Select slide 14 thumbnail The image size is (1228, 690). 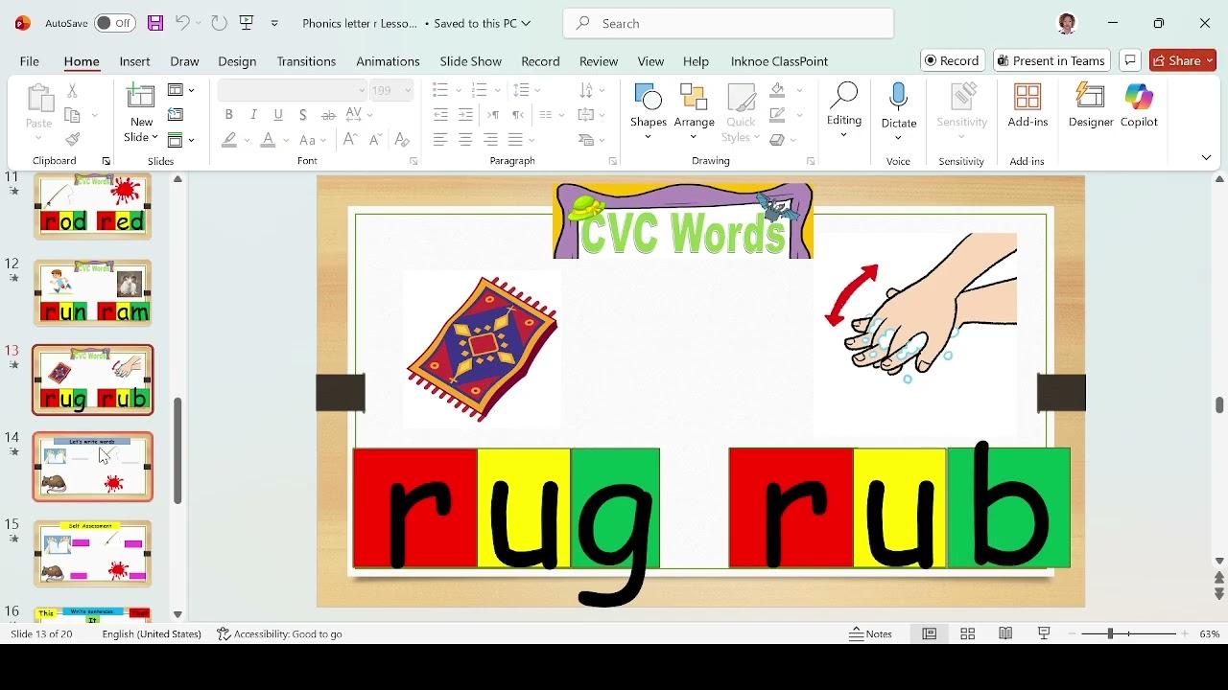pyautogui.click(x=93, y=467)
